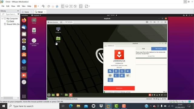
Task: Toggle sound permission in AnyDesk
Action: [x=128, y=71]
